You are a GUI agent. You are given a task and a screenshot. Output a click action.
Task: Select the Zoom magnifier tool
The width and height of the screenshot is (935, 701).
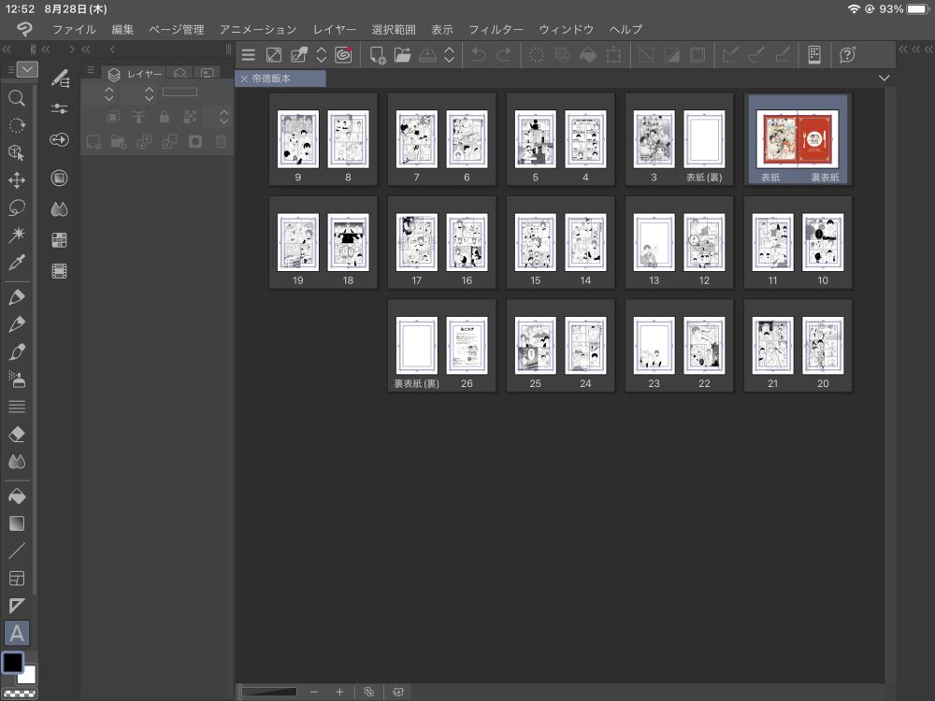(x=17, y=98)
